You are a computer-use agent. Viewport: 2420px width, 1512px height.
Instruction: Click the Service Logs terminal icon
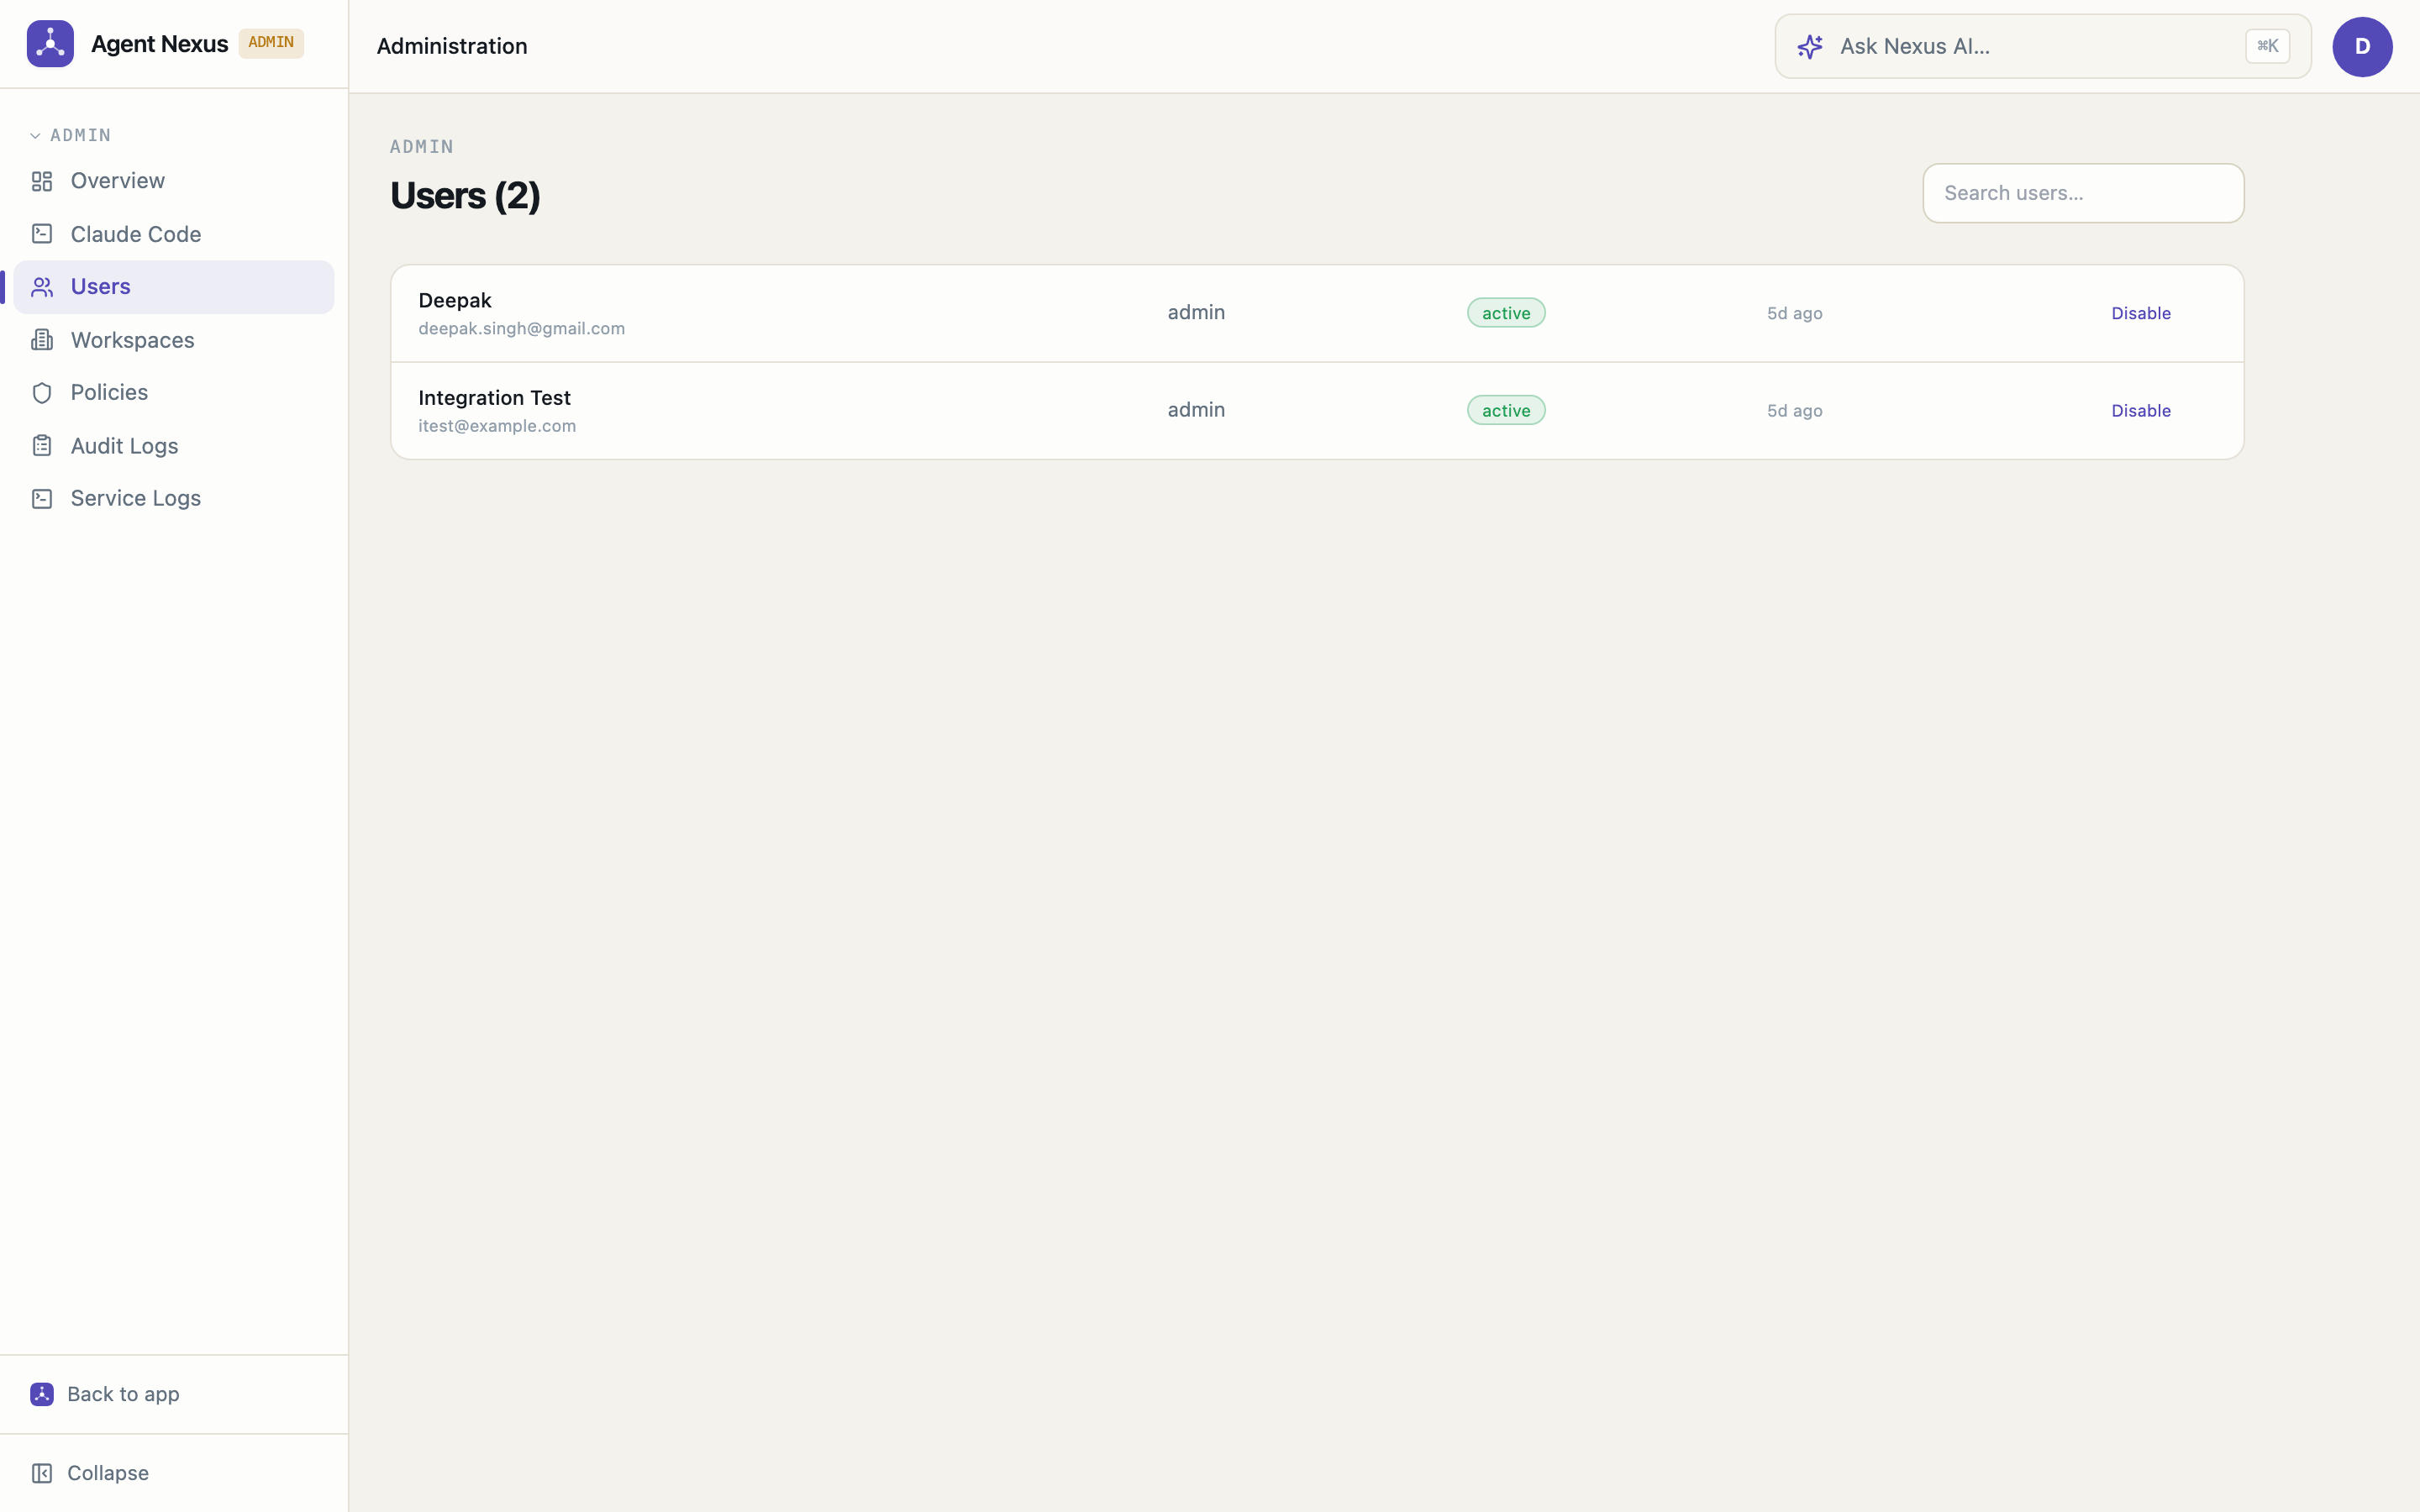[42, 498]
